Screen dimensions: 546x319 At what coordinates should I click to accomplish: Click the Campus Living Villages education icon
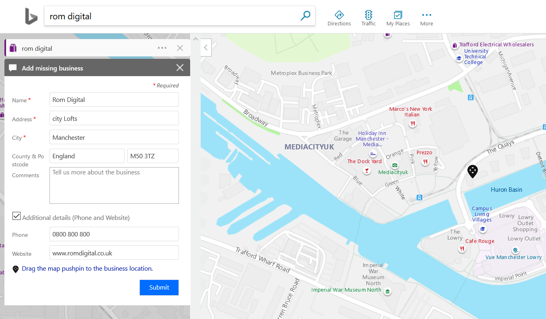click(x=482, y=229)
